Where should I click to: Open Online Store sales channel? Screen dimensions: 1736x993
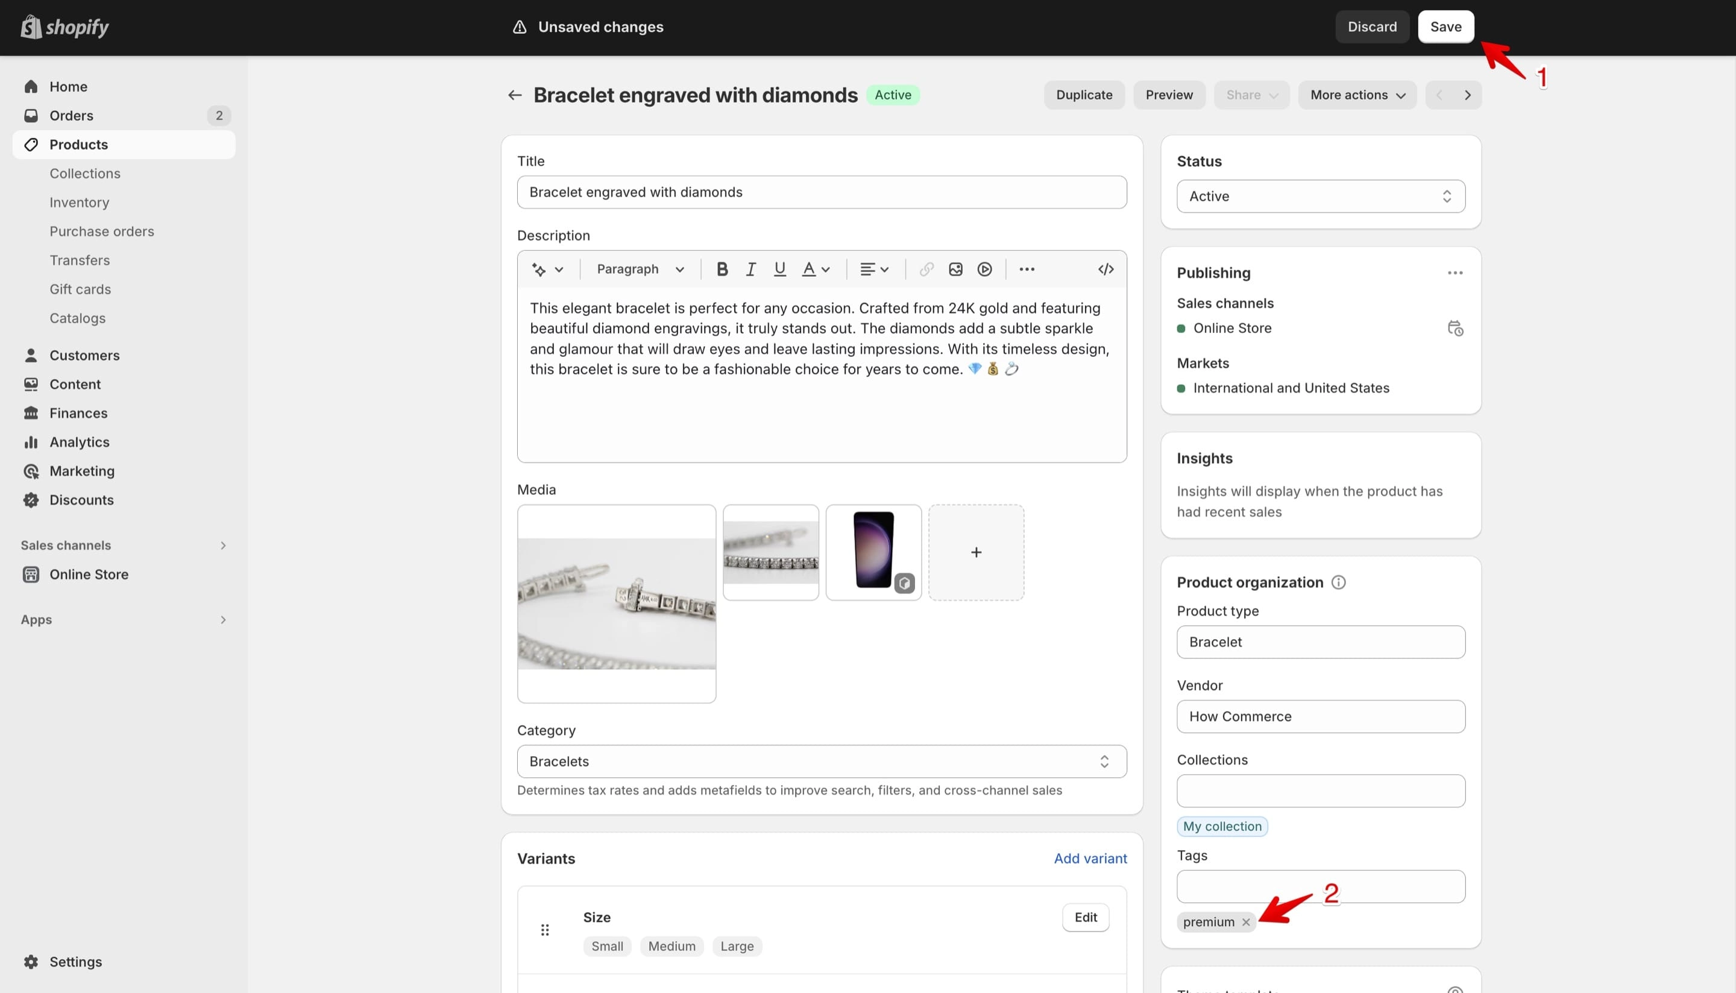point(124,574)
